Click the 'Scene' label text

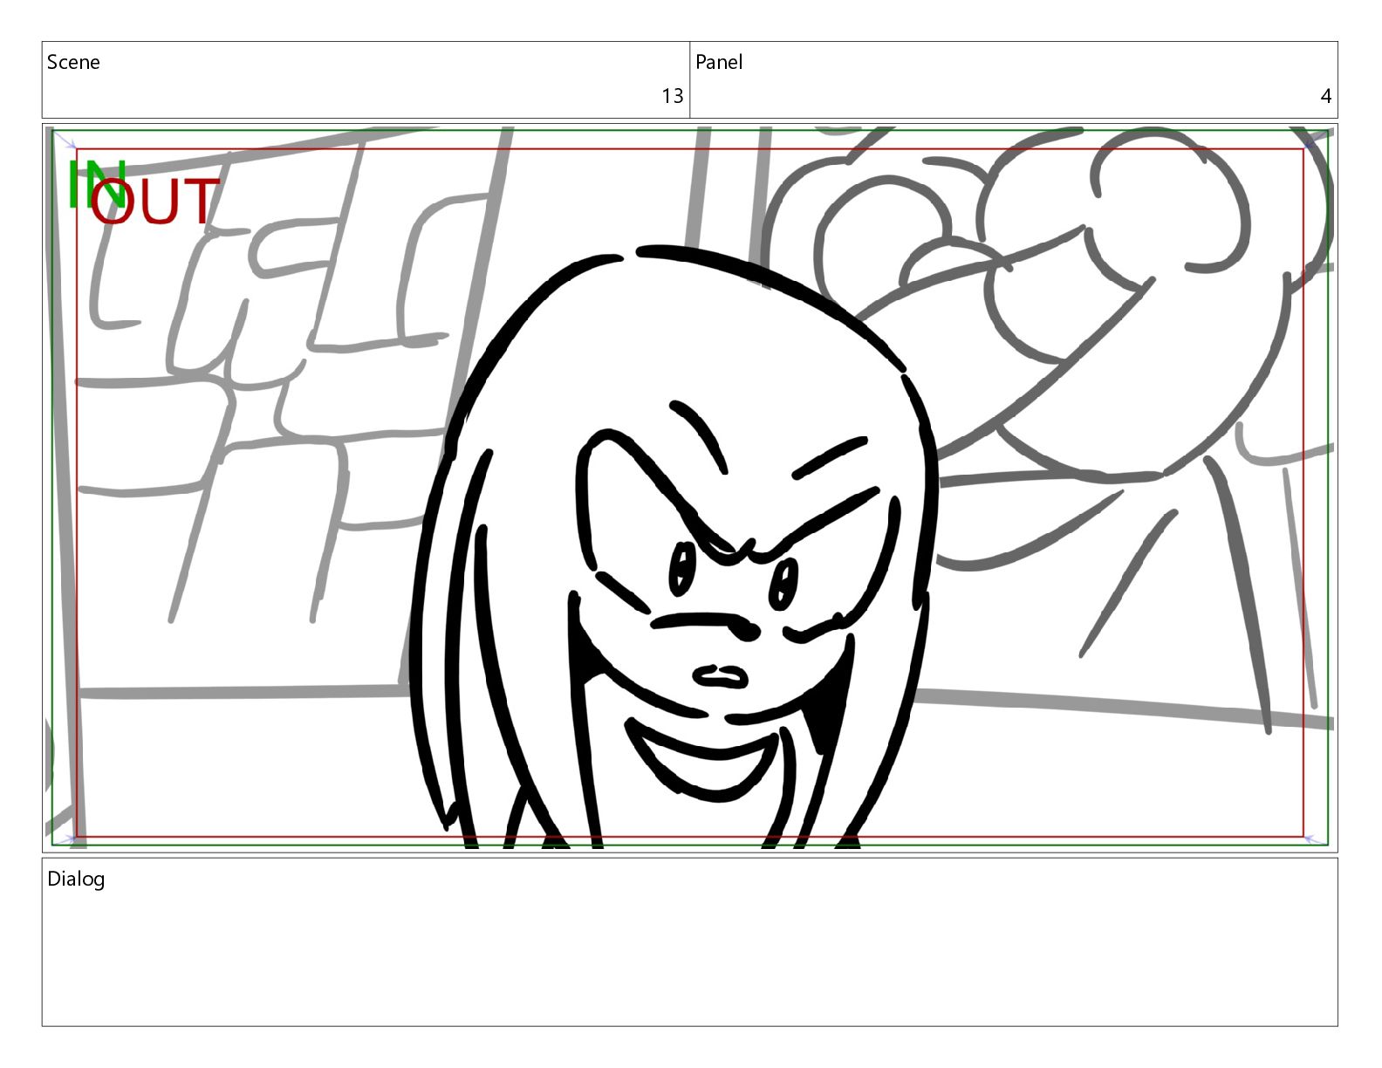(x=73, y=62)
